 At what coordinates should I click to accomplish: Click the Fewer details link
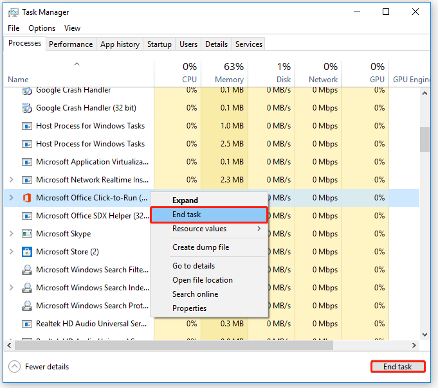pyautogui.click(x=47, y=367)
